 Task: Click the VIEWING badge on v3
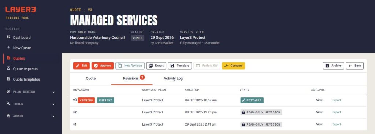(86, 100)
